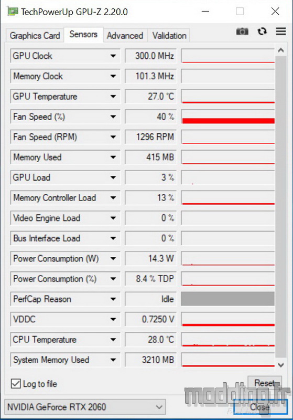Expand the GPU Temperature dropdown arrow
Screen dimensions: 293x420
(x=113, y=97)
